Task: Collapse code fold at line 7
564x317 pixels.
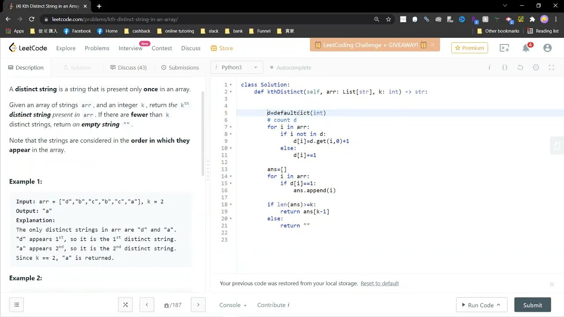Action: (230, 127)
